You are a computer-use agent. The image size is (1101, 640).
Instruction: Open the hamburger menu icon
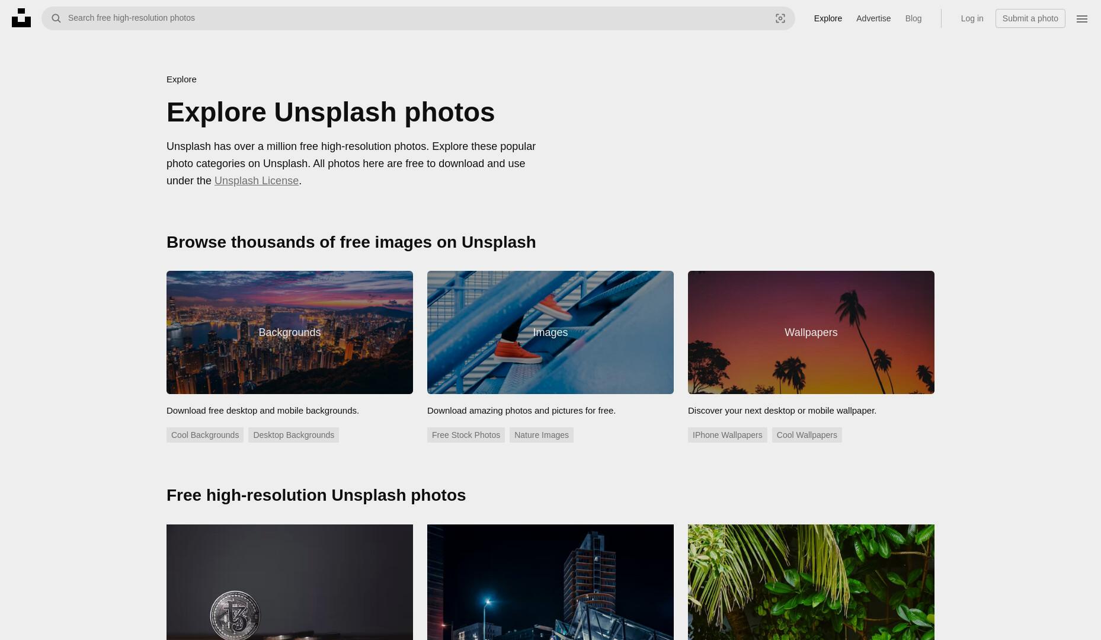[x=1082, y=19]
